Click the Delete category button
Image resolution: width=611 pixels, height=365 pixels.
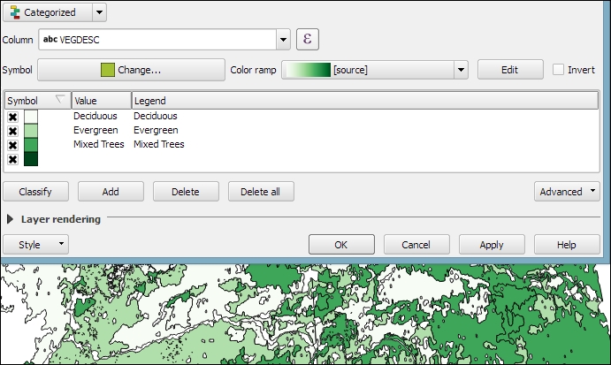[x=186, y=192]
